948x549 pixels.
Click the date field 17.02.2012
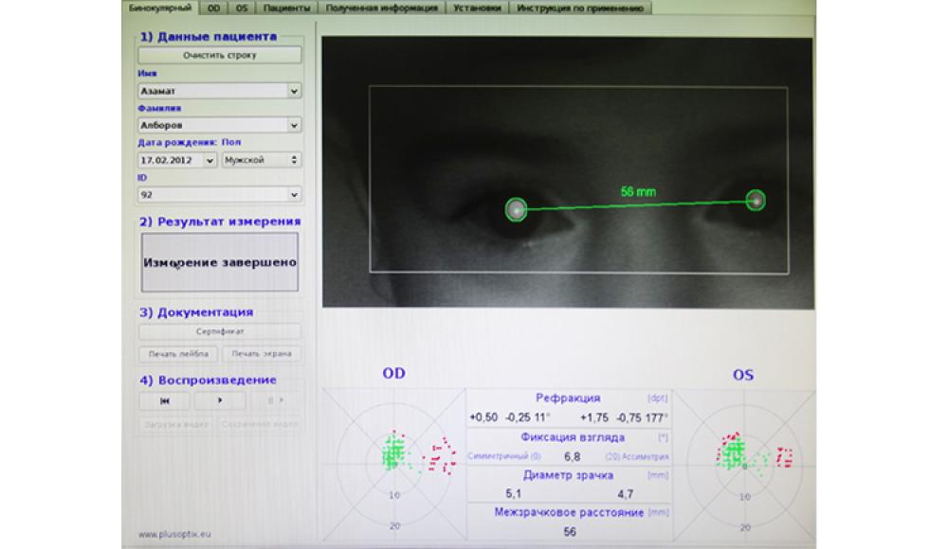coord(171,160)
